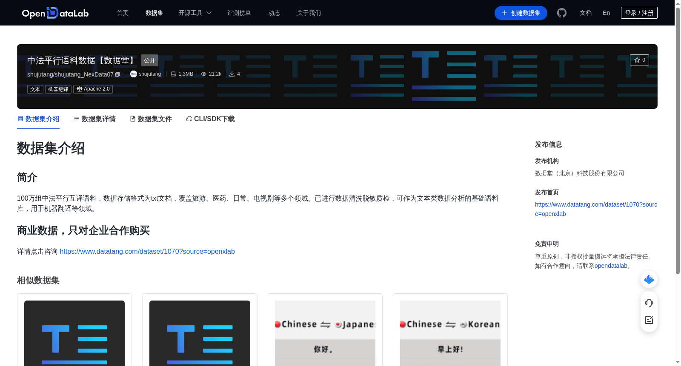Screen dimensions: 681x366
Task: Click the publisher name 数据堂（北京）科技股份有限公司
Action: point(580,173)
